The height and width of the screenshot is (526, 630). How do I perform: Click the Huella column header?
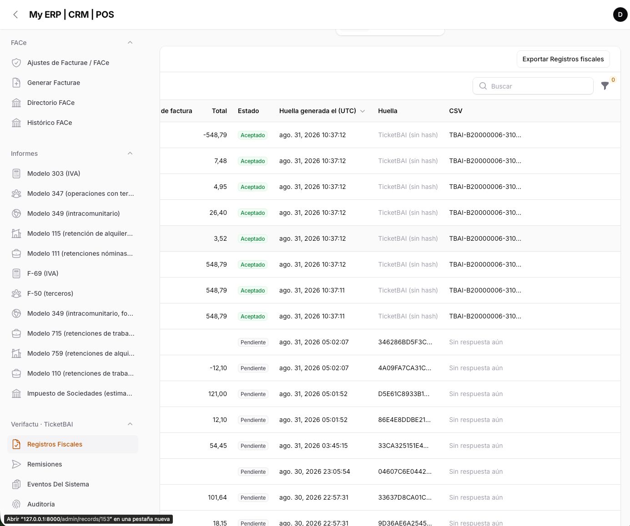click(x=388, y=111)
